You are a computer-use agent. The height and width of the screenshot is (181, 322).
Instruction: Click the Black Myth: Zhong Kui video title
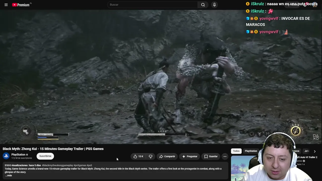[x=53, y=149]
